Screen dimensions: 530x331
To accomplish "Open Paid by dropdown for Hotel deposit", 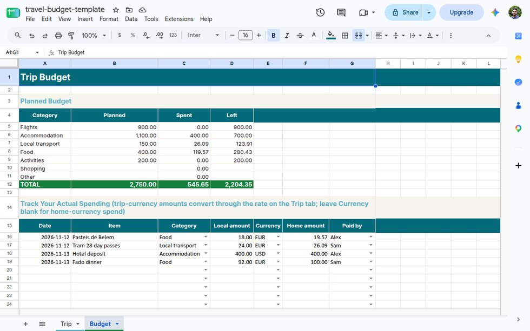I will 371,253.
